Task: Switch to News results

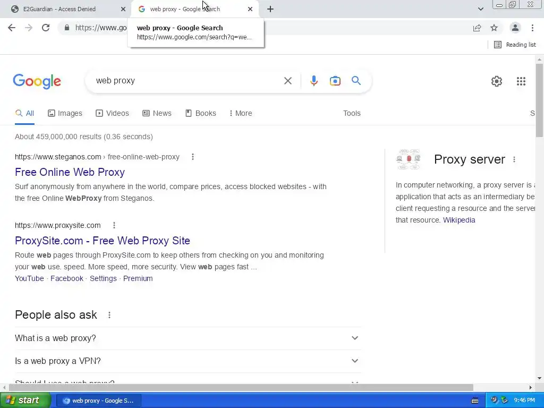Action: click(157, 114)
